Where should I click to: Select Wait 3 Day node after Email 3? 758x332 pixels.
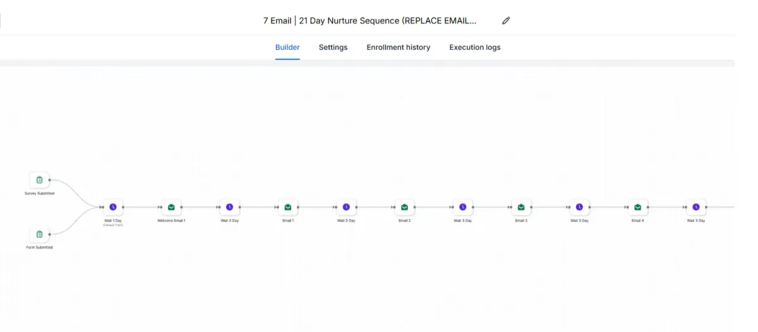579,207
